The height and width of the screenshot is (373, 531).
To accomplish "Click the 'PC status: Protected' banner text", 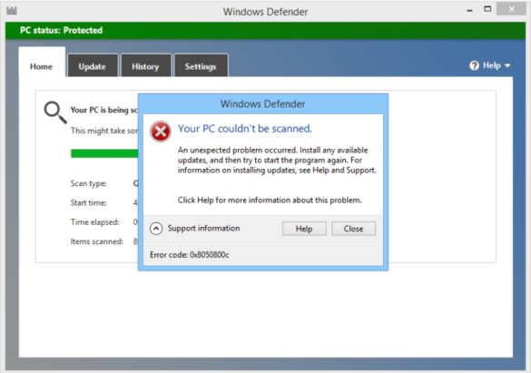I will tap(62, 31).
